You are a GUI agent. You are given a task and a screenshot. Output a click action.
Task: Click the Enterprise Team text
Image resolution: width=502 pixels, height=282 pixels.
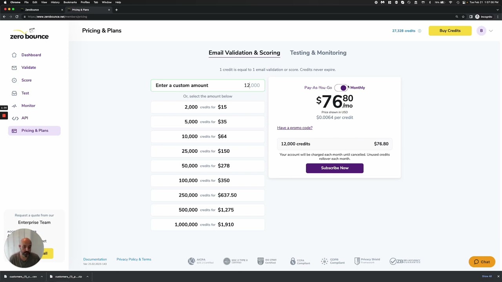point(34,222)
